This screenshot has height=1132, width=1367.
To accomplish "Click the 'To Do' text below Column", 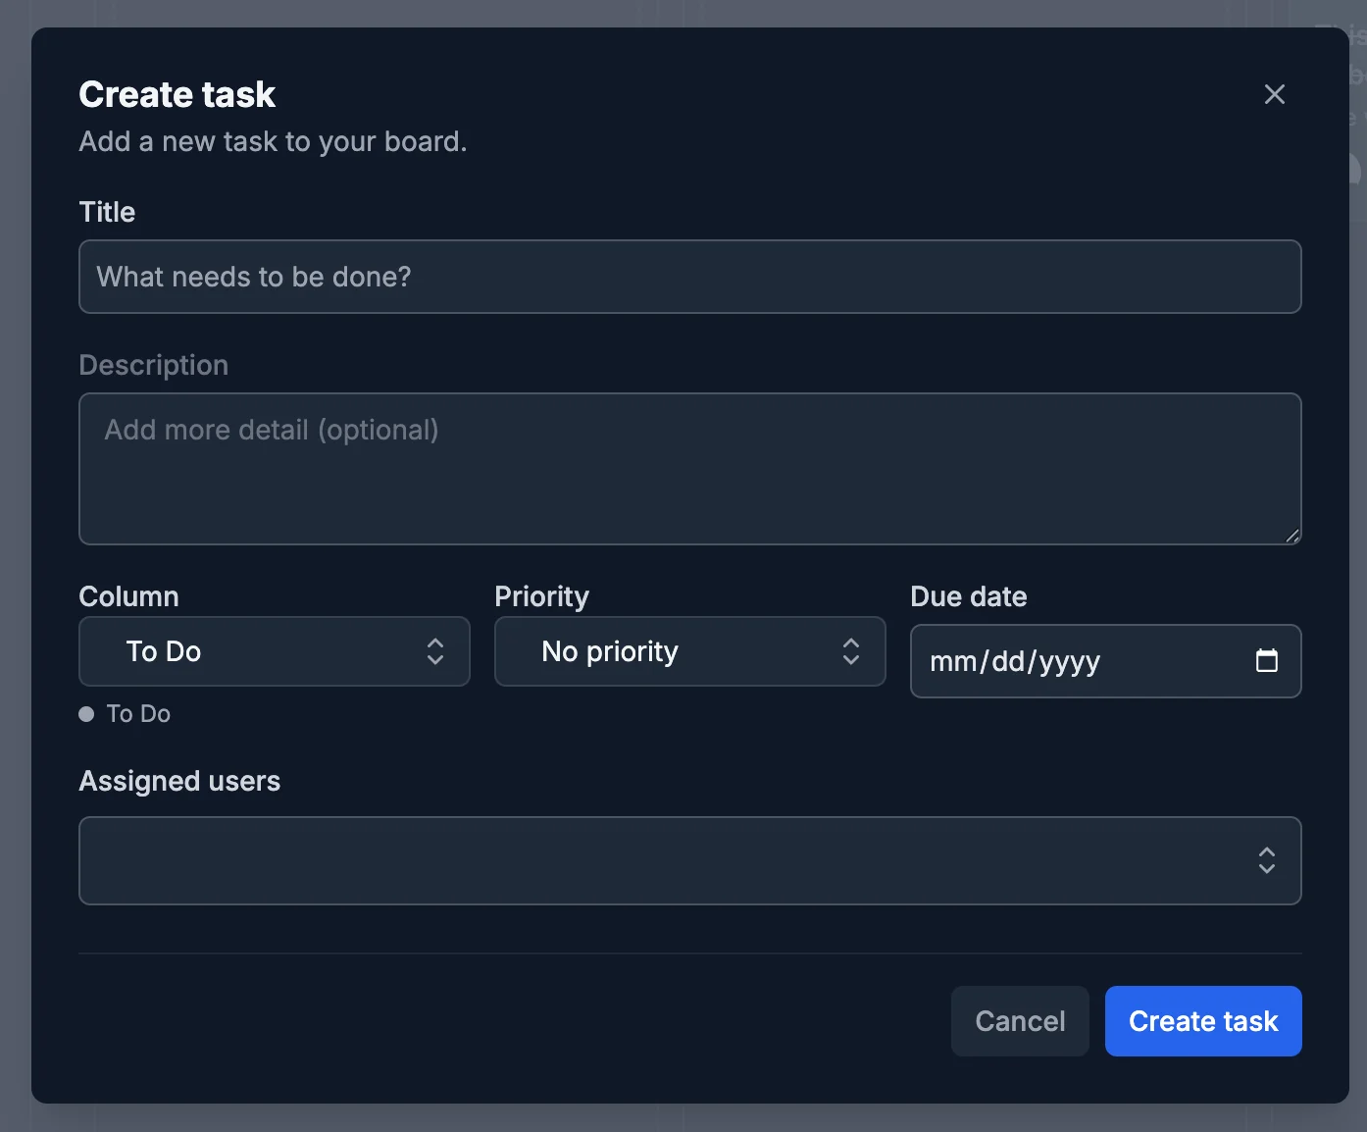I will tap(138, 714).
